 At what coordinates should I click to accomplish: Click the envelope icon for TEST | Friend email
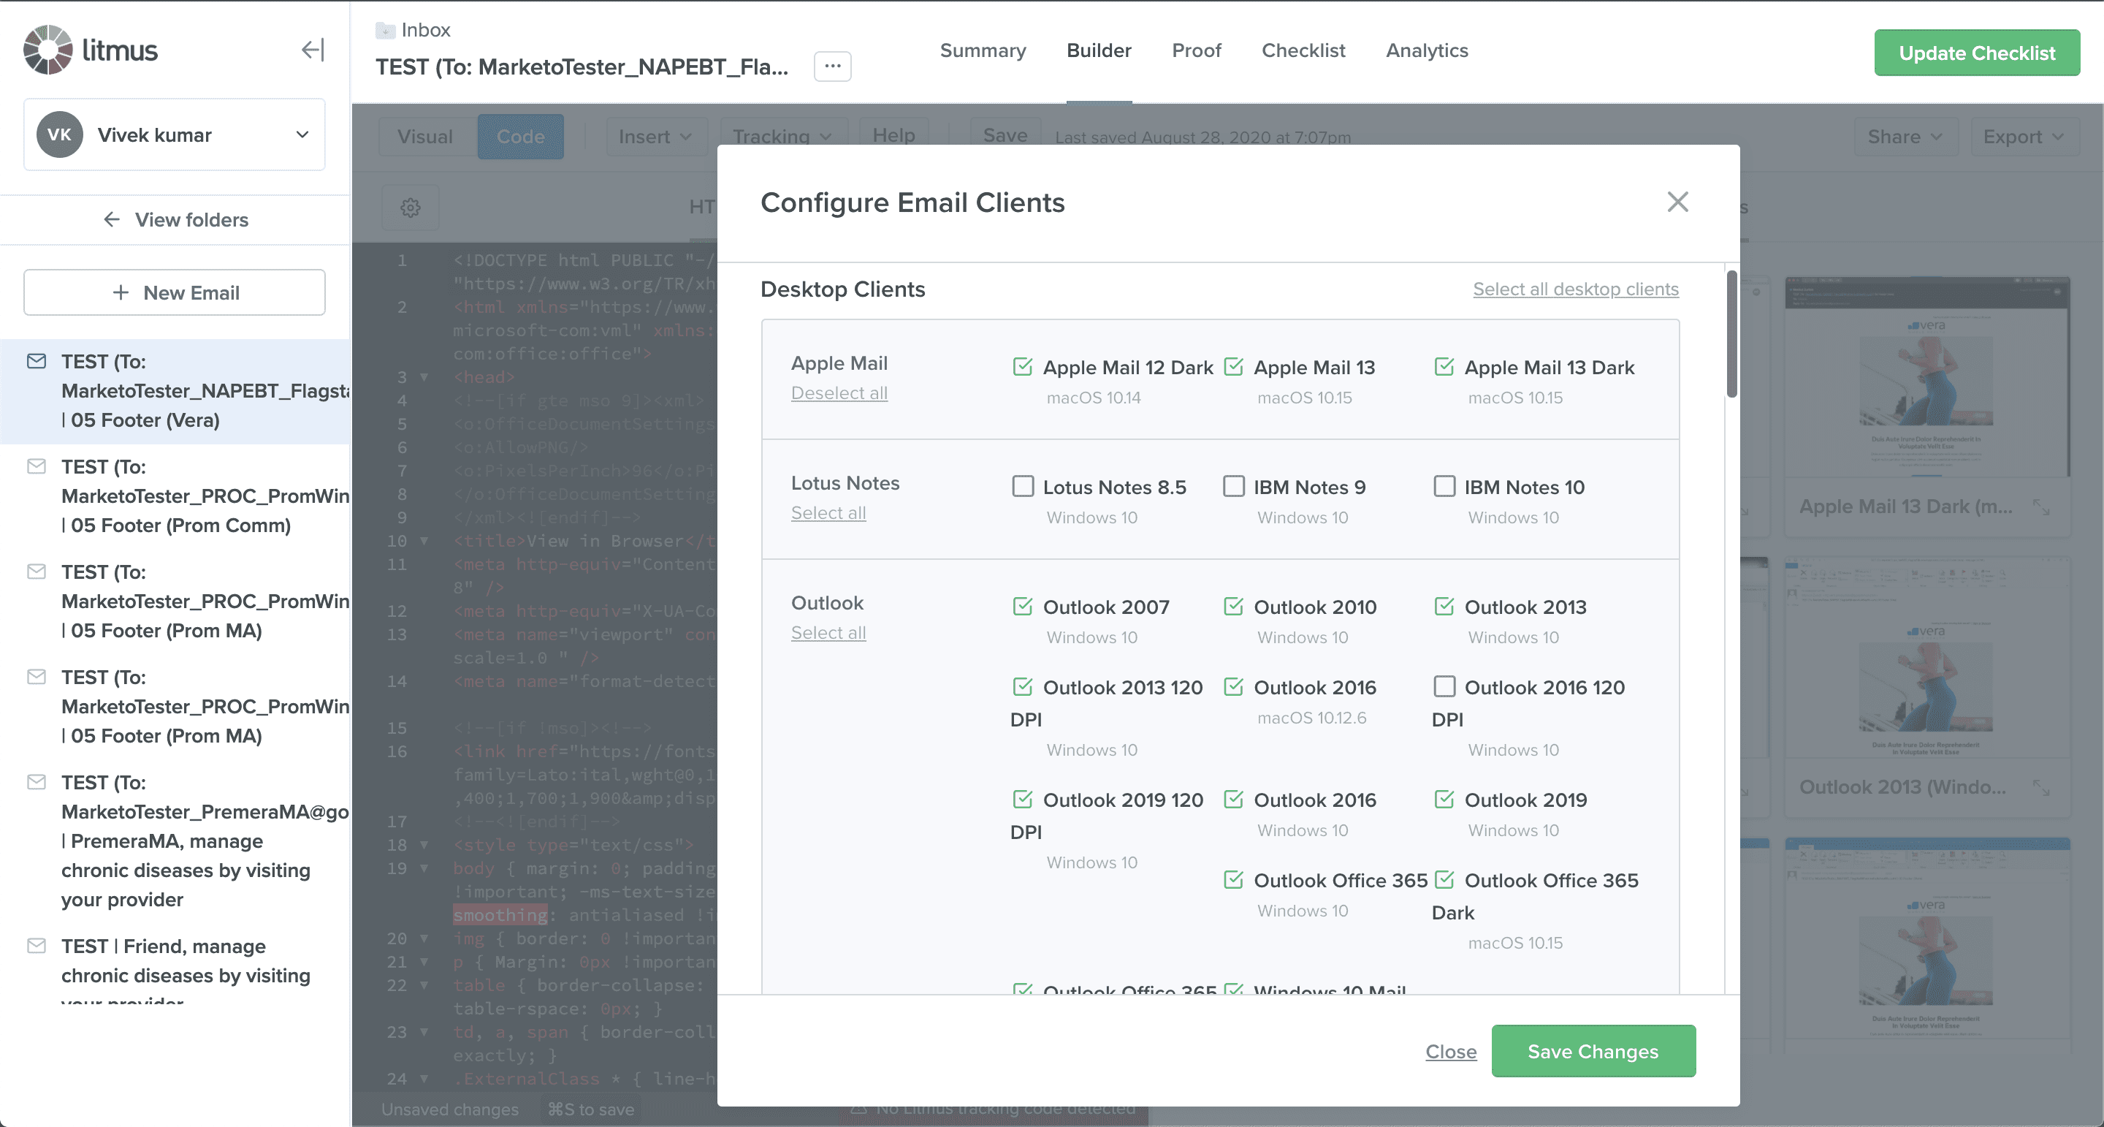37,946
